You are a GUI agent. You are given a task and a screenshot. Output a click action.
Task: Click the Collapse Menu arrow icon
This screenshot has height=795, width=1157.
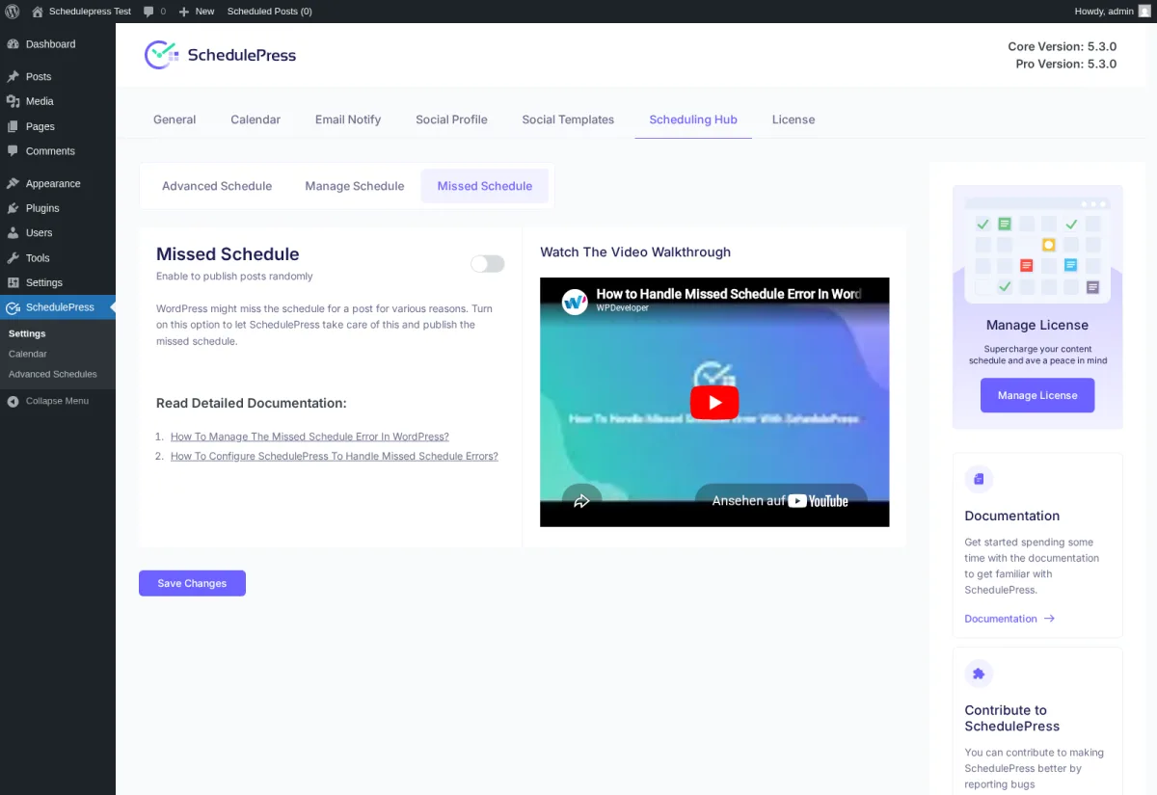point(13,401)
